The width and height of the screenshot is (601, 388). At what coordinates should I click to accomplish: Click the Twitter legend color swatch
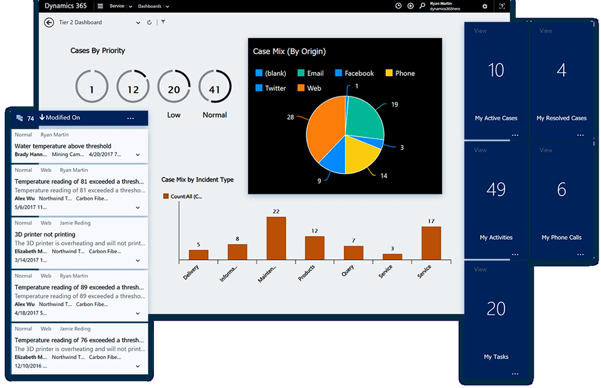[258, 88]
